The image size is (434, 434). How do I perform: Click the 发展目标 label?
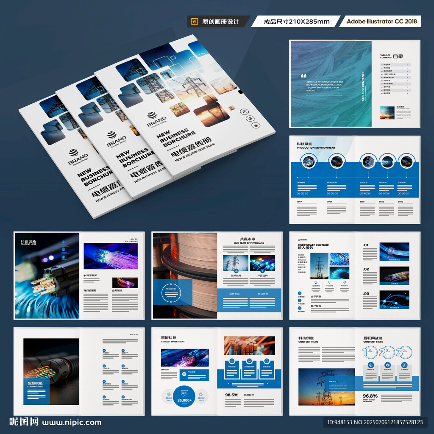tap(249, 395)
